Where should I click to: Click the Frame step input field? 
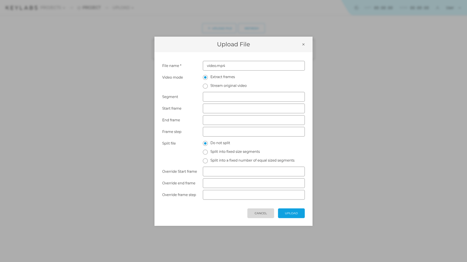[254, 132]
